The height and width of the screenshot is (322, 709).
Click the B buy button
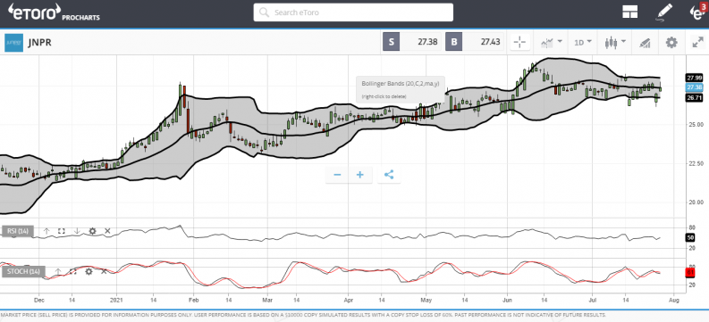453,43
